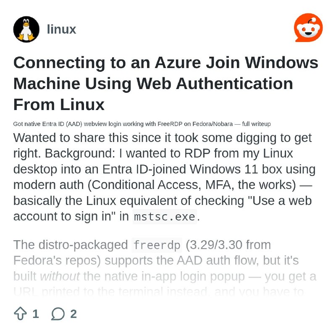Image resolution: width=336 pixels, height=336 pixels.
Task: Open the Reddit Snoo logo
Action: 308,28
